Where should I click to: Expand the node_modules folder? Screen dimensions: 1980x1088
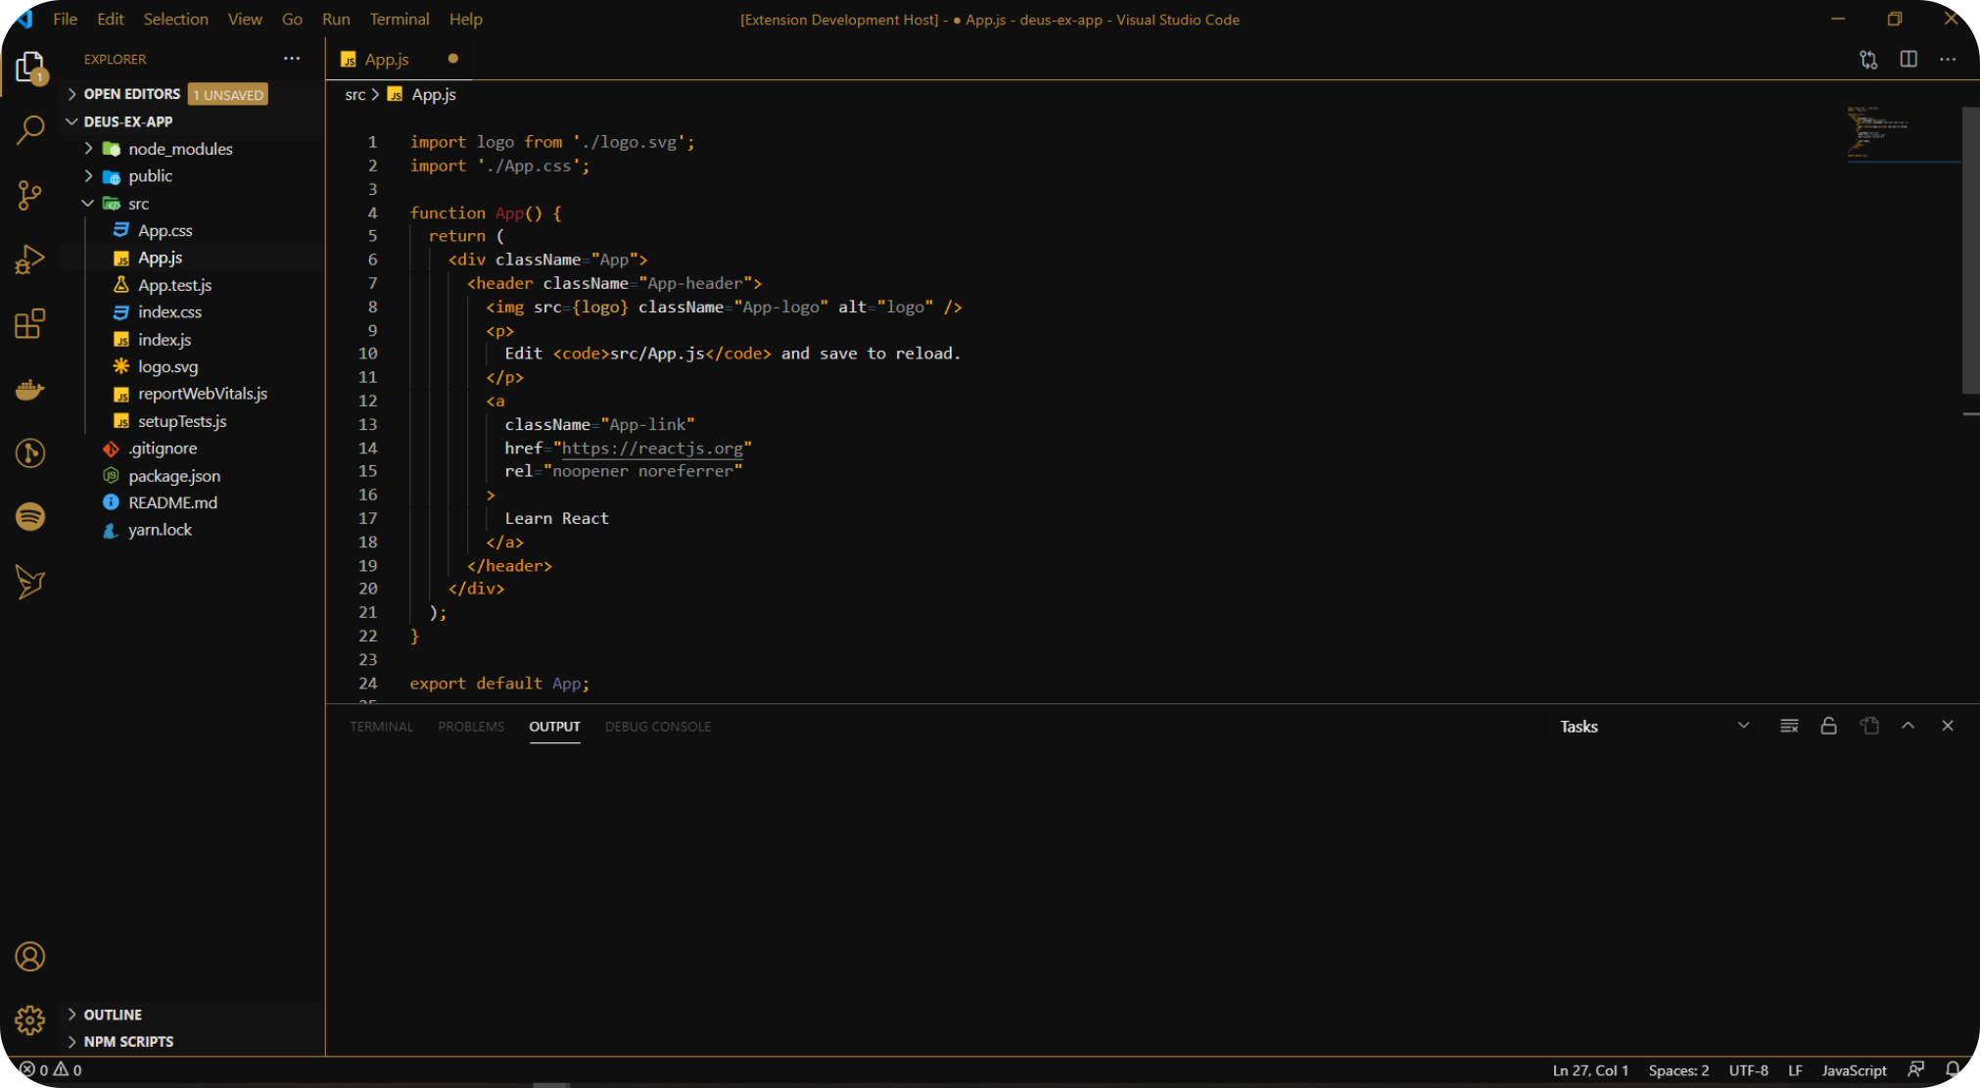click(x=180, y=149)
